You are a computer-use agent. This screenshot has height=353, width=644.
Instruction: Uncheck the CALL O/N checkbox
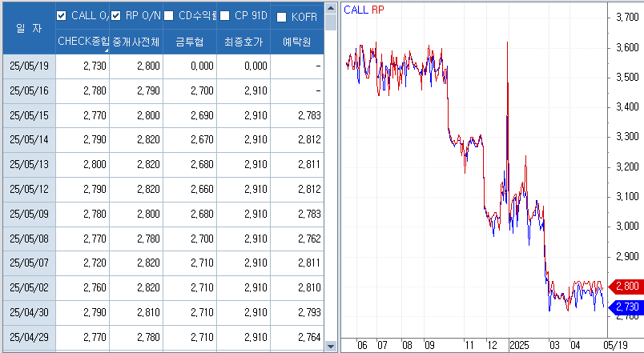62,16
